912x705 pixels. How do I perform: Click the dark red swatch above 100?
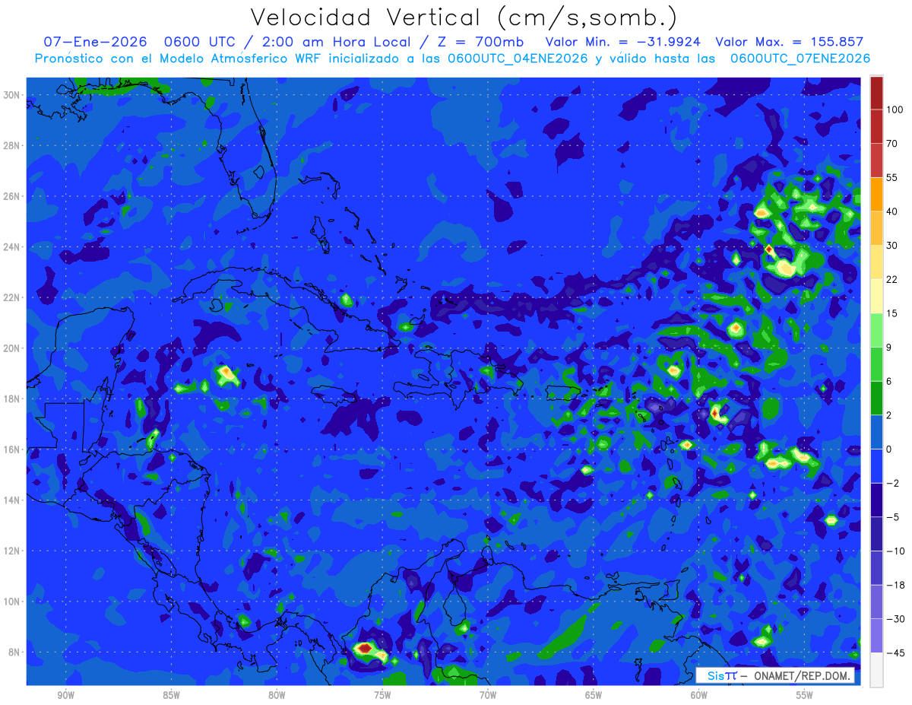(x=876, y=93)
